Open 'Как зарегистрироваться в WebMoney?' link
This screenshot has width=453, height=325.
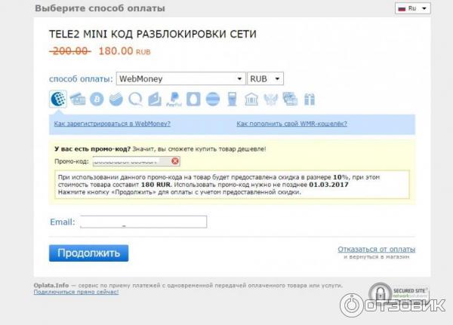coord(112,124)
